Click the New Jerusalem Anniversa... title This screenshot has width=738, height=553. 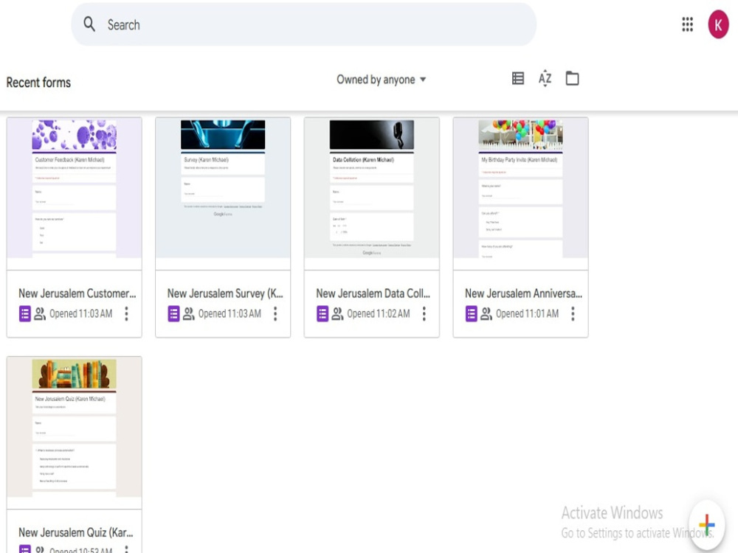(x=523, y=293)
